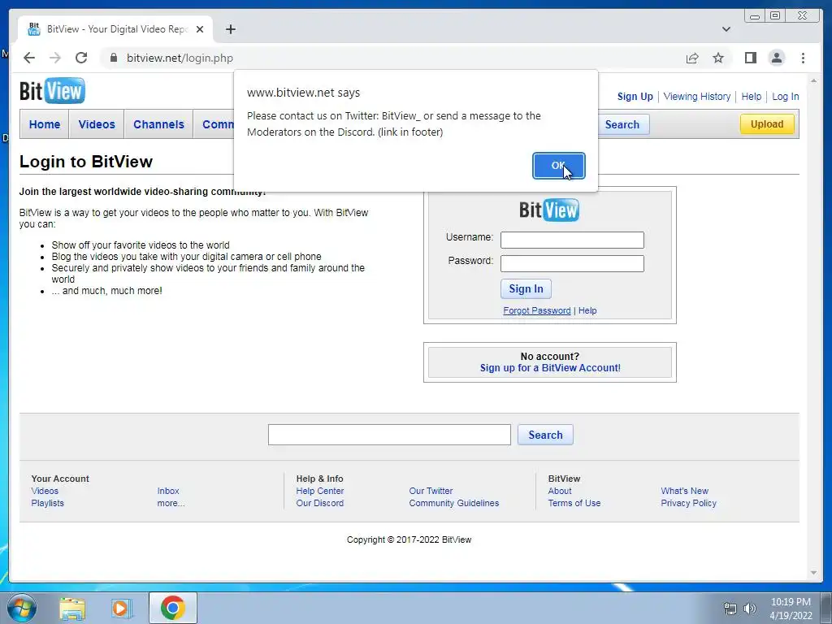Click Help link beside Forgot Password
Screen dimensions: 832x624
point(587,310)
